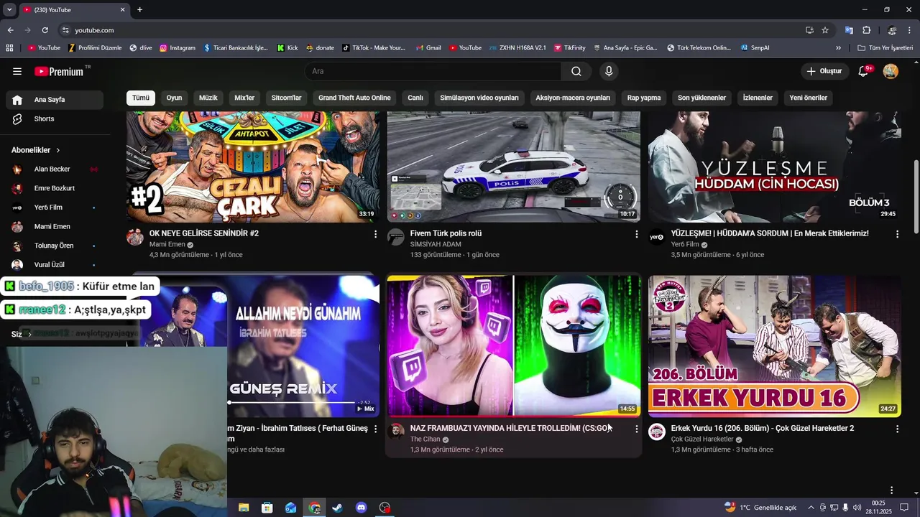Open Çok Güzel Hareketler channel avatar
Viewport: 920px width, 517px height.
click(657, 432)
